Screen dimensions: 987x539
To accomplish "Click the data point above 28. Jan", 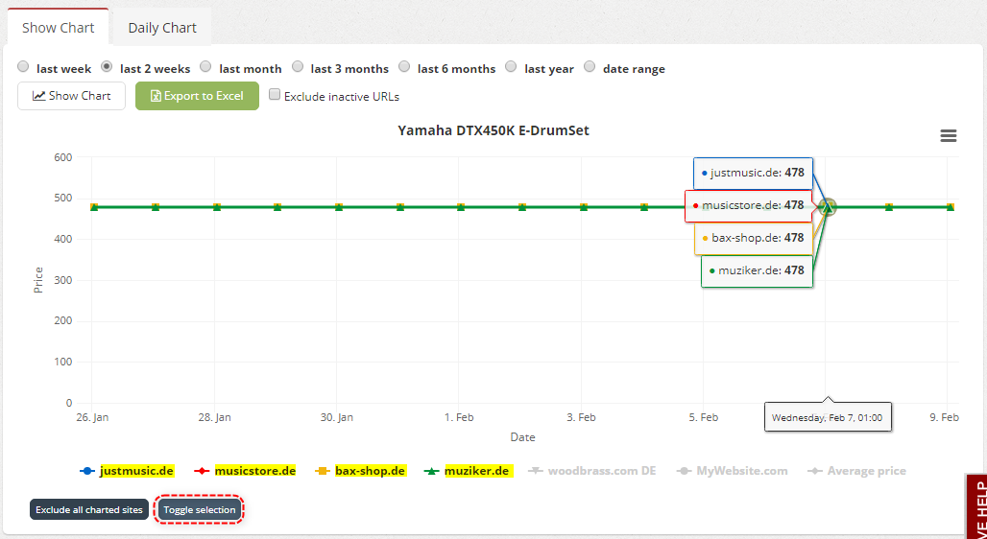I will pyautogui.click(x=217, y=207).
